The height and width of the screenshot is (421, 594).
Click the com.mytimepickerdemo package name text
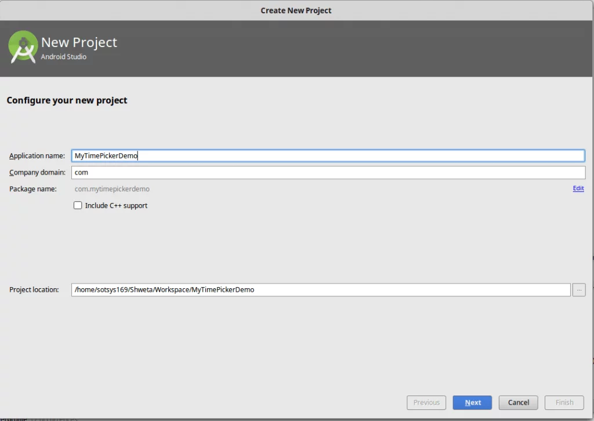(112, 189)
